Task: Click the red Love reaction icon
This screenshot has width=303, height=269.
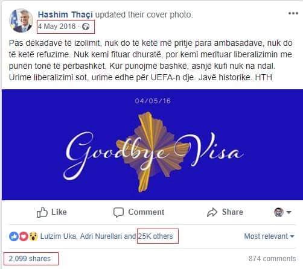Action: click(x=24, y=236)
